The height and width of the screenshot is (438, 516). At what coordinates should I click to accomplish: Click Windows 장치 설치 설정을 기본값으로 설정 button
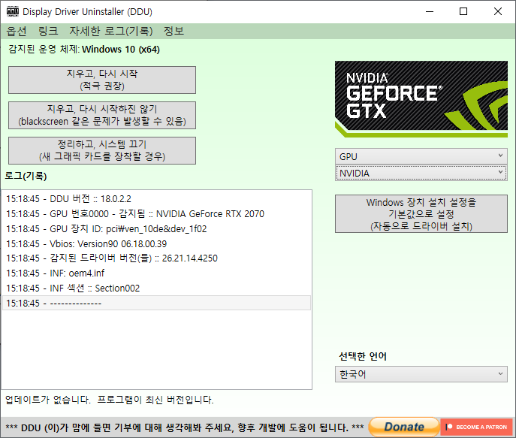[x=421, y=214]
